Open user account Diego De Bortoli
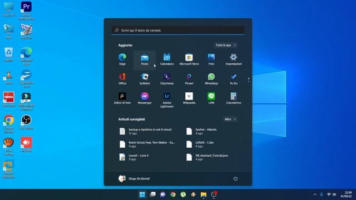The image size is (356, 200). tap(134, 178)
